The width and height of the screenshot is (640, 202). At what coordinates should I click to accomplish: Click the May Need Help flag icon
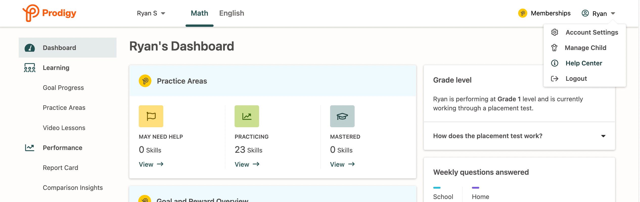pyautogui.click(x=151, y=116)
